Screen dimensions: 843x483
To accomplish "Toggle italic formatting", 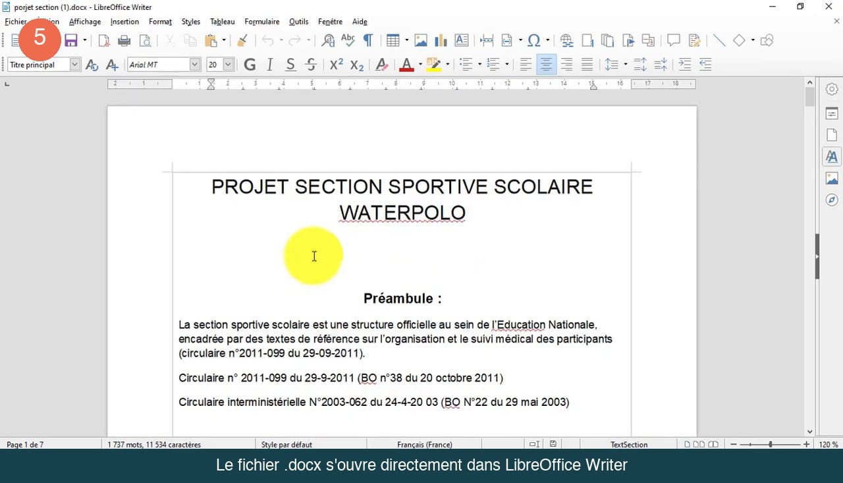I will (269, 65).
